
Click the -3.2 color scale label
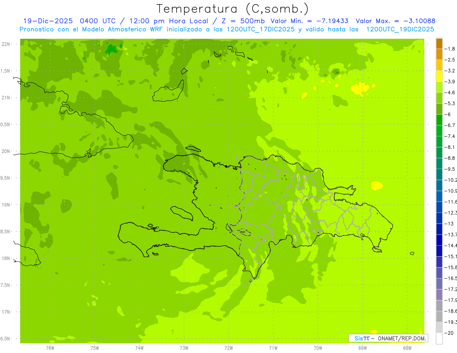(x=450, y=71)
